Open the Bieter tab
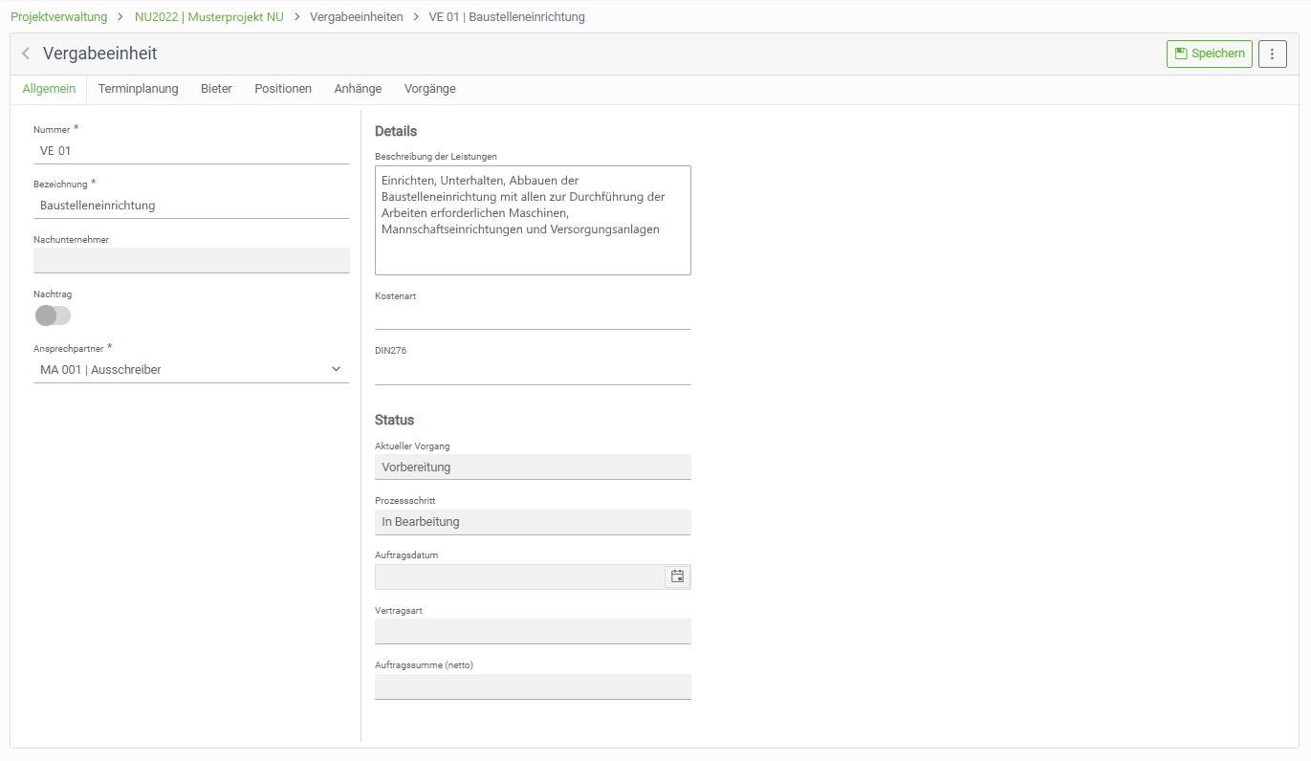1311x761 pixels. (x=216, y=89)
